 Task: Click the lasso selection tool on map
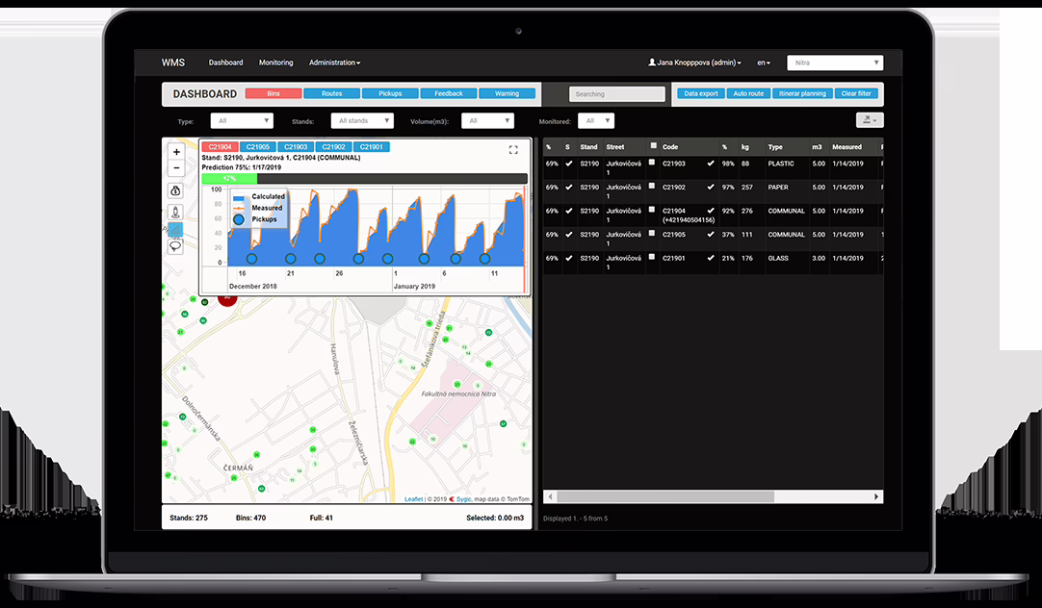click(176, 246)
